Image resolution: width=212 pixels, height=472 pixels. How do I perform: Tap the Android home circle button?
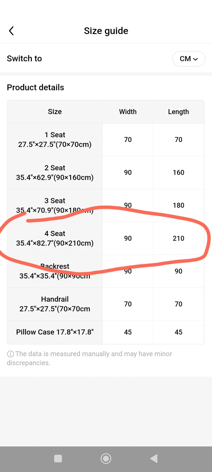(106, 458)
